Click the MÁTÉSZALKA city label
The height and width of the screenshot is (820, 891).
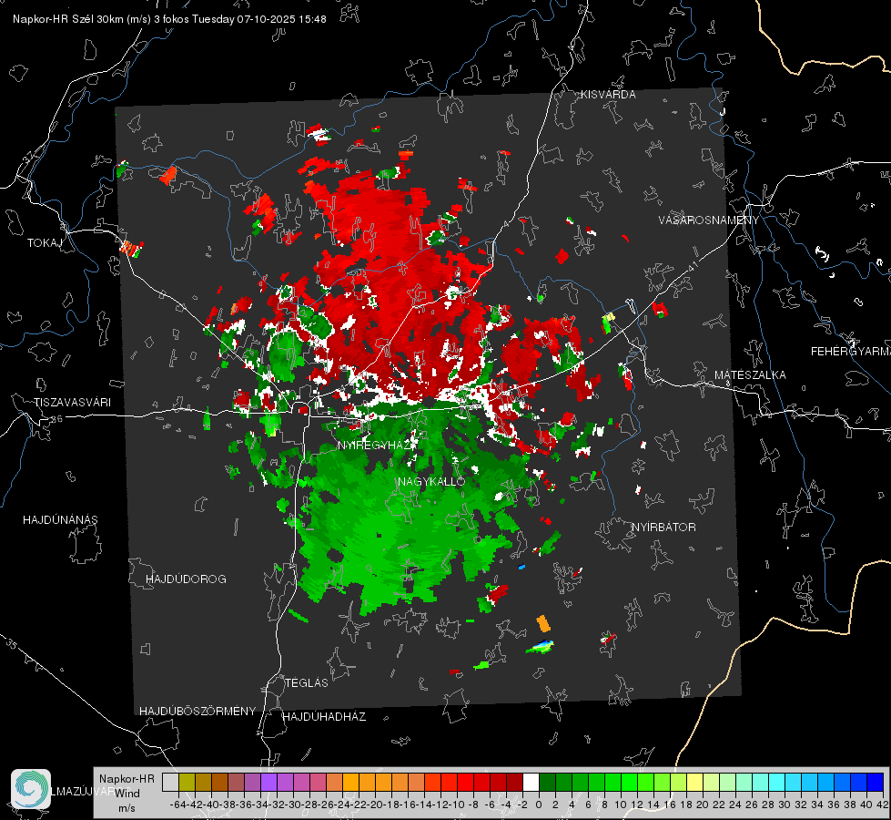(x=750, y=375)
